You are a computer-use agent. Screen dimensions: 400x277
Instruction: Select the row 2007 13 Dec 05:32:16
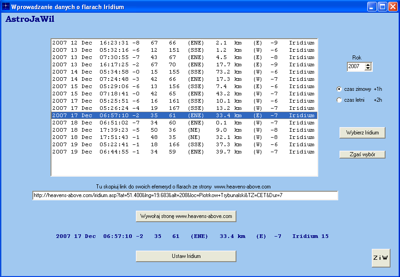pyautogui.click(x=184, y=50)
